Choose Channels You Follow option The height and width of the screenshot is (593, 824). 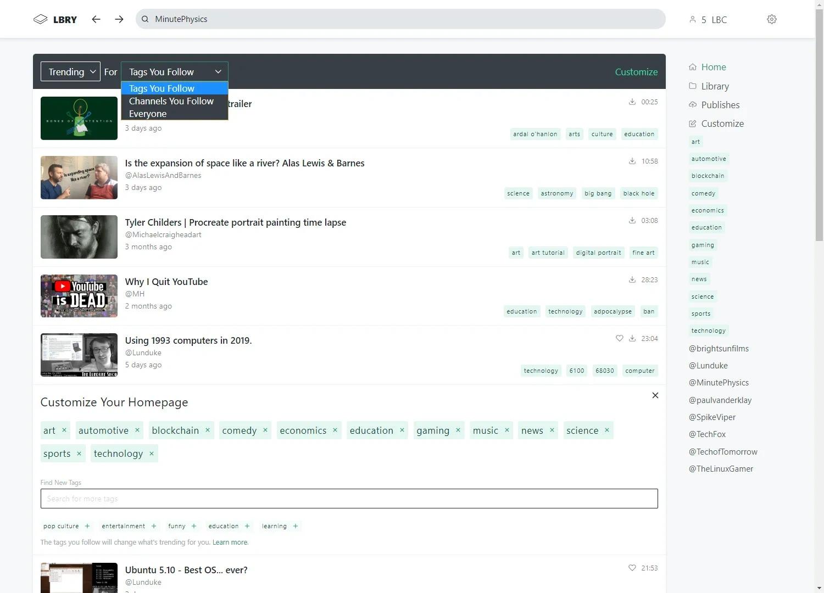[174, 101]
